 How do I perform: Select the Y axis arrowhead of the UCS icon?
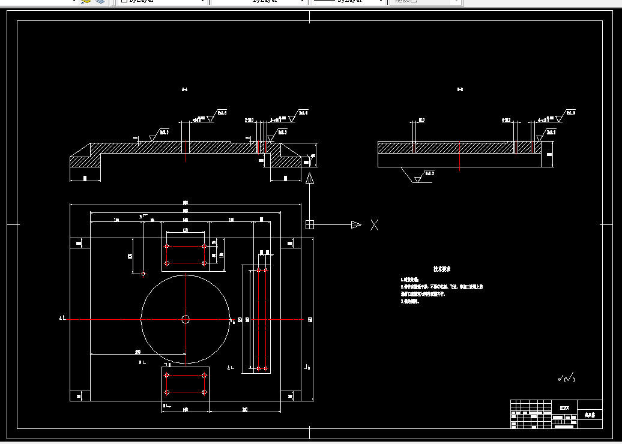[310, 178]
